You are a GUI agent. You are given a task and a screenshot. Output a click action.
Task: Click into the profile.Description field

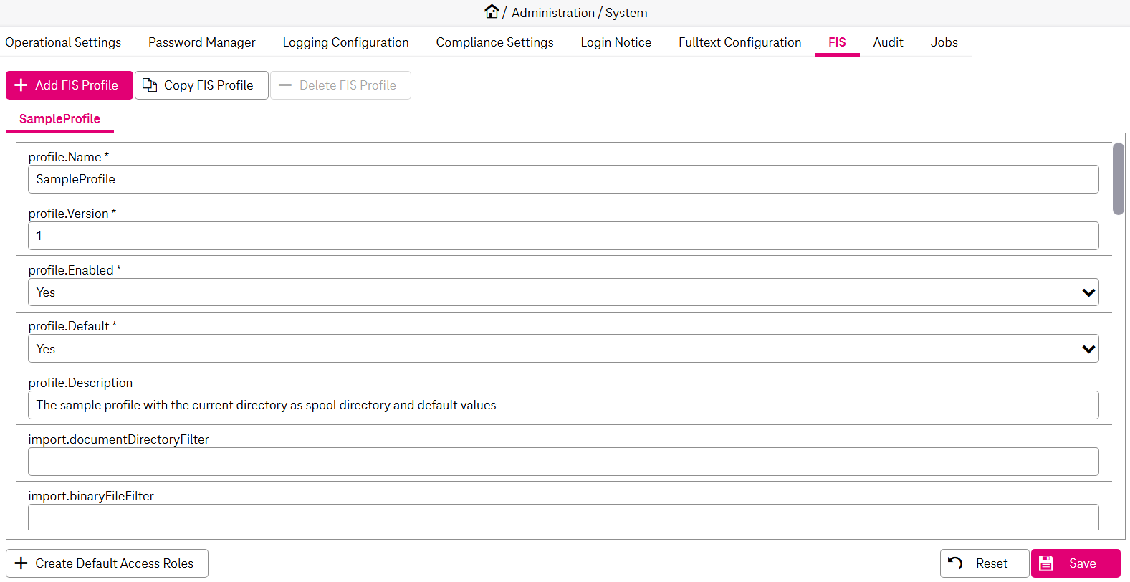point(562,405)
